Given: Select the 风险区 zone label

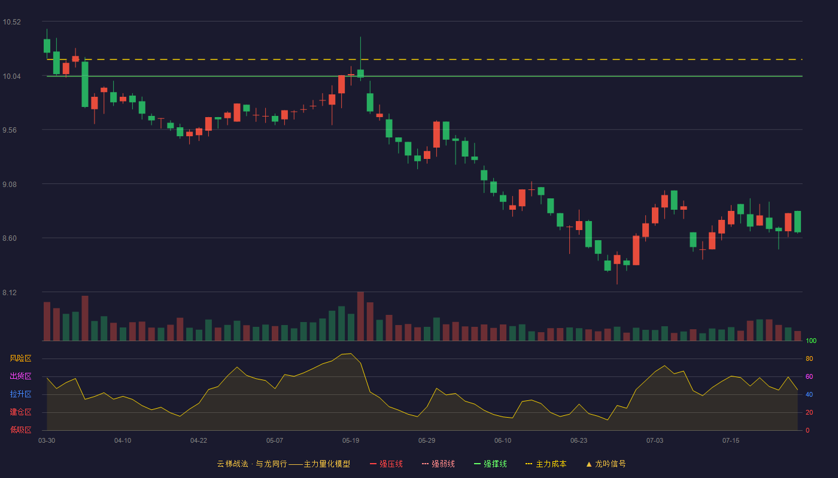Looking at the screenshot, I should tap(20, 358).
